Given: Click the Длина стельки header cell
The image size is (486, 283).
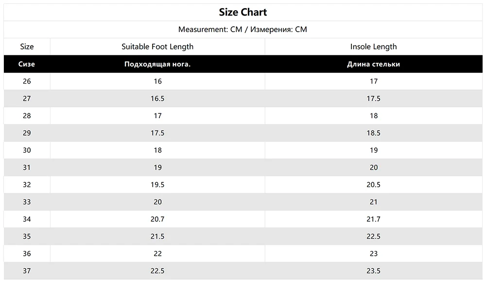Looking at the screenshot, I should (x=373, y=64).
